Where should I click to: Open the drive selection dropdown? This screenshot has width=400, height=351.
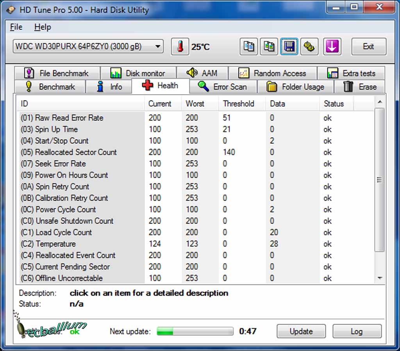coord(88,47)
